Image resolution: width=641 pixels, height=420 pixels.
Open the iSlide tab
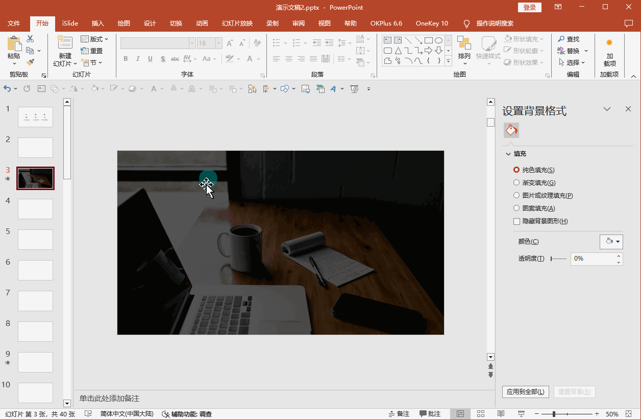coord(70,24)
